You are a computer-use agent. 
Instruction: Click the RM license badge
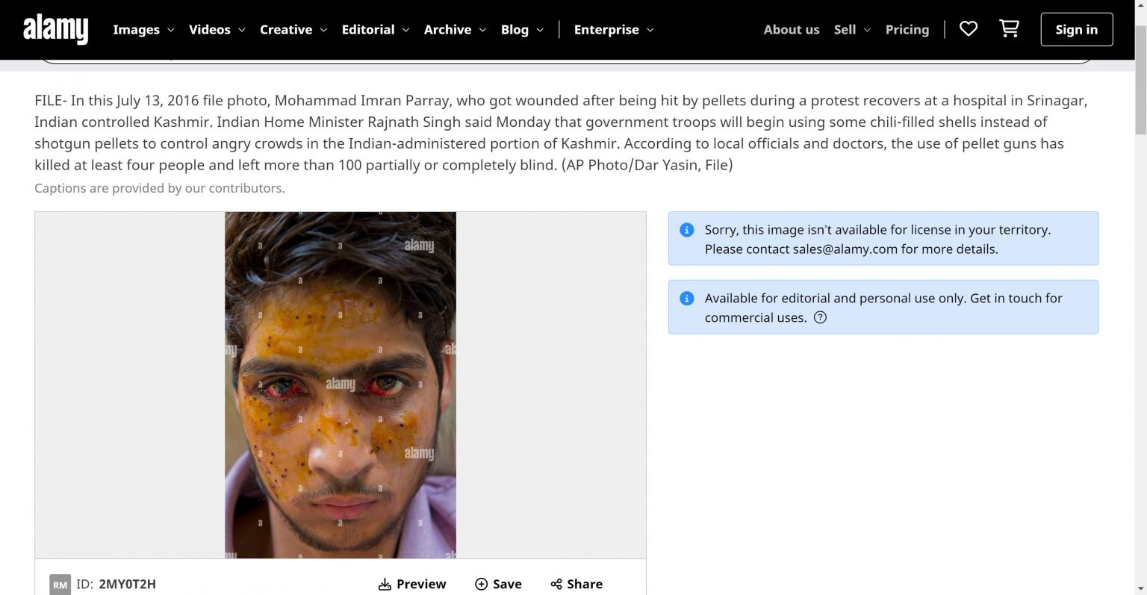point(60,585)
